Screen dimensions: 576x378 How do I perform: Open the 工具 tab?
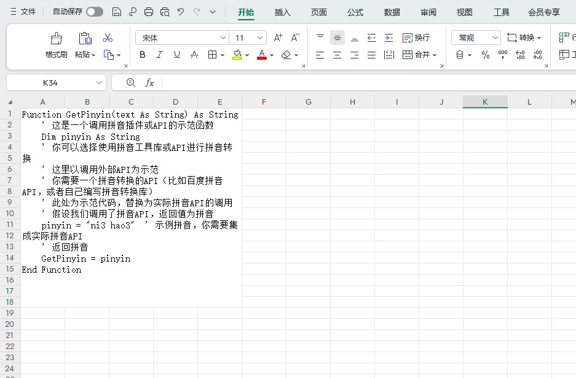(x=501, y=12)
